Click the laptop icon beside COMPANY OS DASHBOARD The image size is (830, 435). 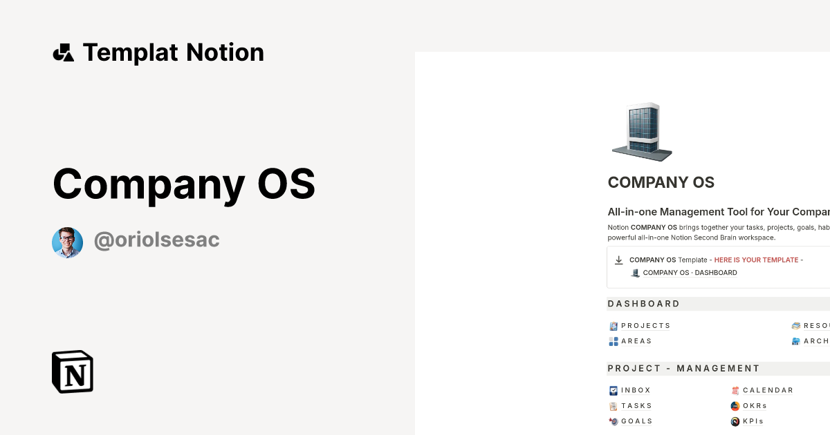(x=635, y=272)
